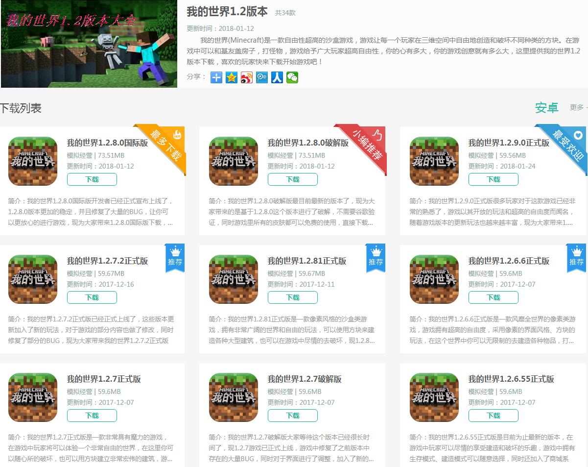Image resolution: width=588 pixels, height=467 pixels.
Task: Click the description of 我的世界1.2.7正式版
Action: 91,448
